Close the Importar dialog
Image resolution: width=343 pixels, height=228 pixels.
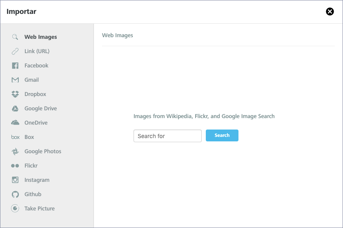[x=330, y=11]
